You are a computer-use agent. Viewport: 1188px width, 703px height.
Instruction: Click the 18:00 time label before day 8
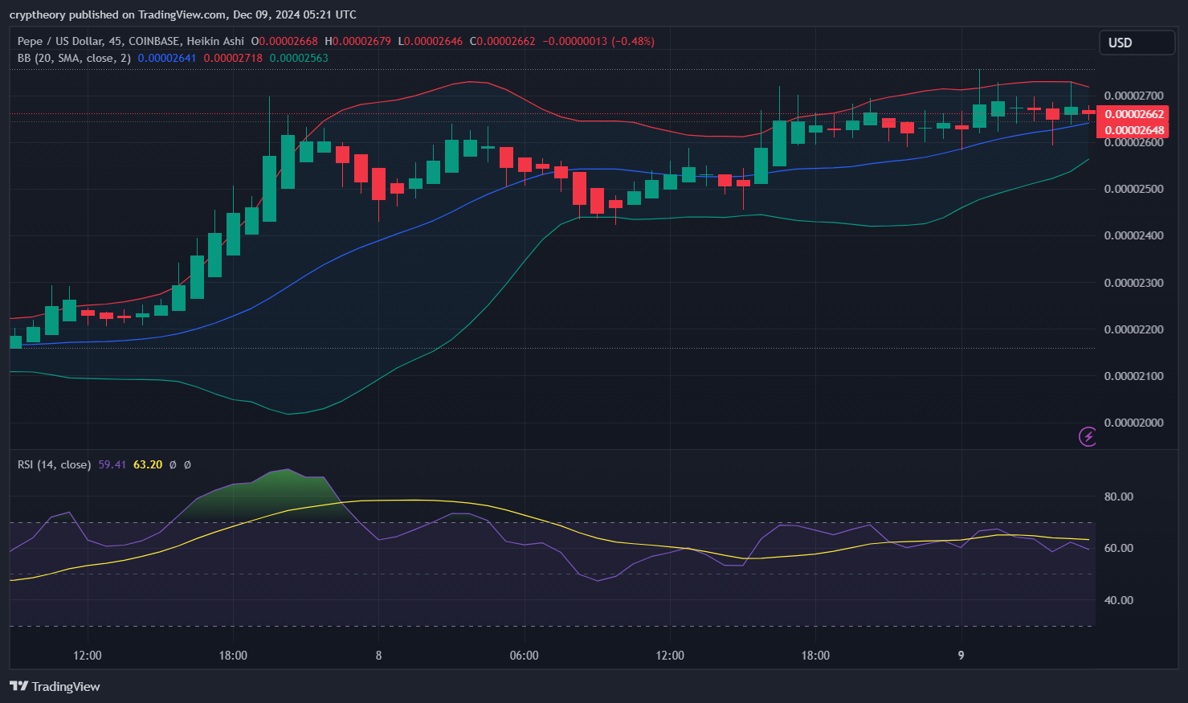233,656
